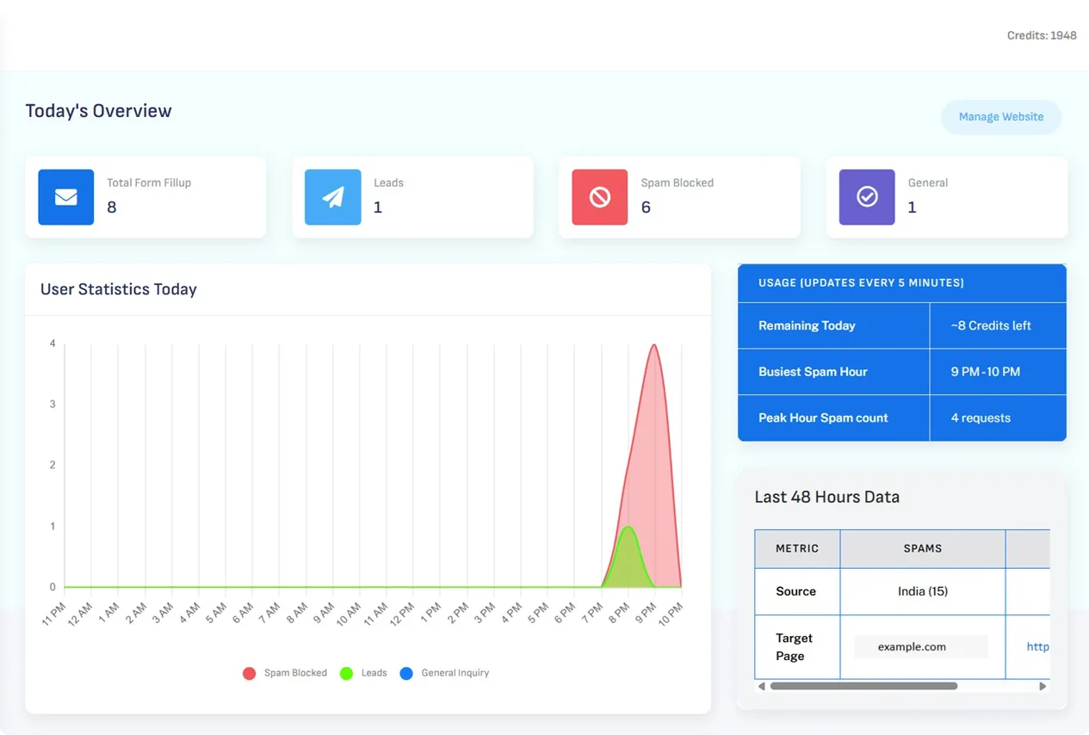Click the Spam Blocked legend label
Viewport: 1089px width, 735px height.
tap(295, 673)
